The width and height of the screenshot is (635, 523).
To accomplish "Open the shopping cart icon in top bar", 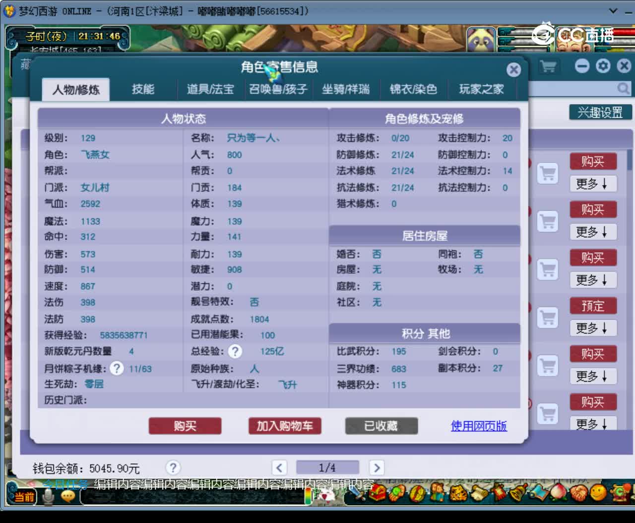I will click(548, 66).
